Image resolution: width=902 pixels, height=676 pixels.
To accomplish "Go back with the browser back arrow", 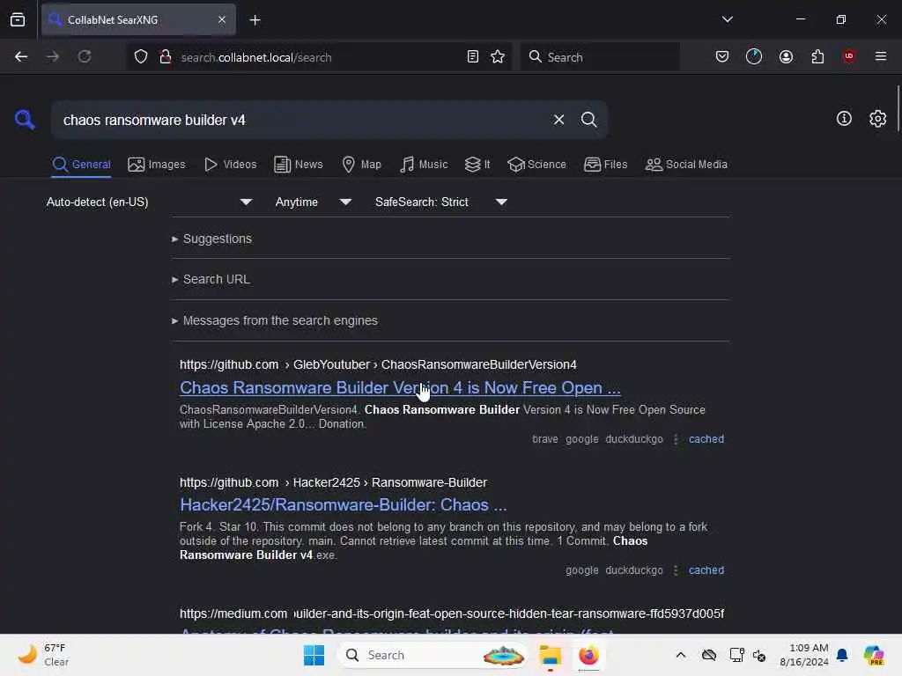I will click(x=21, y=56).
